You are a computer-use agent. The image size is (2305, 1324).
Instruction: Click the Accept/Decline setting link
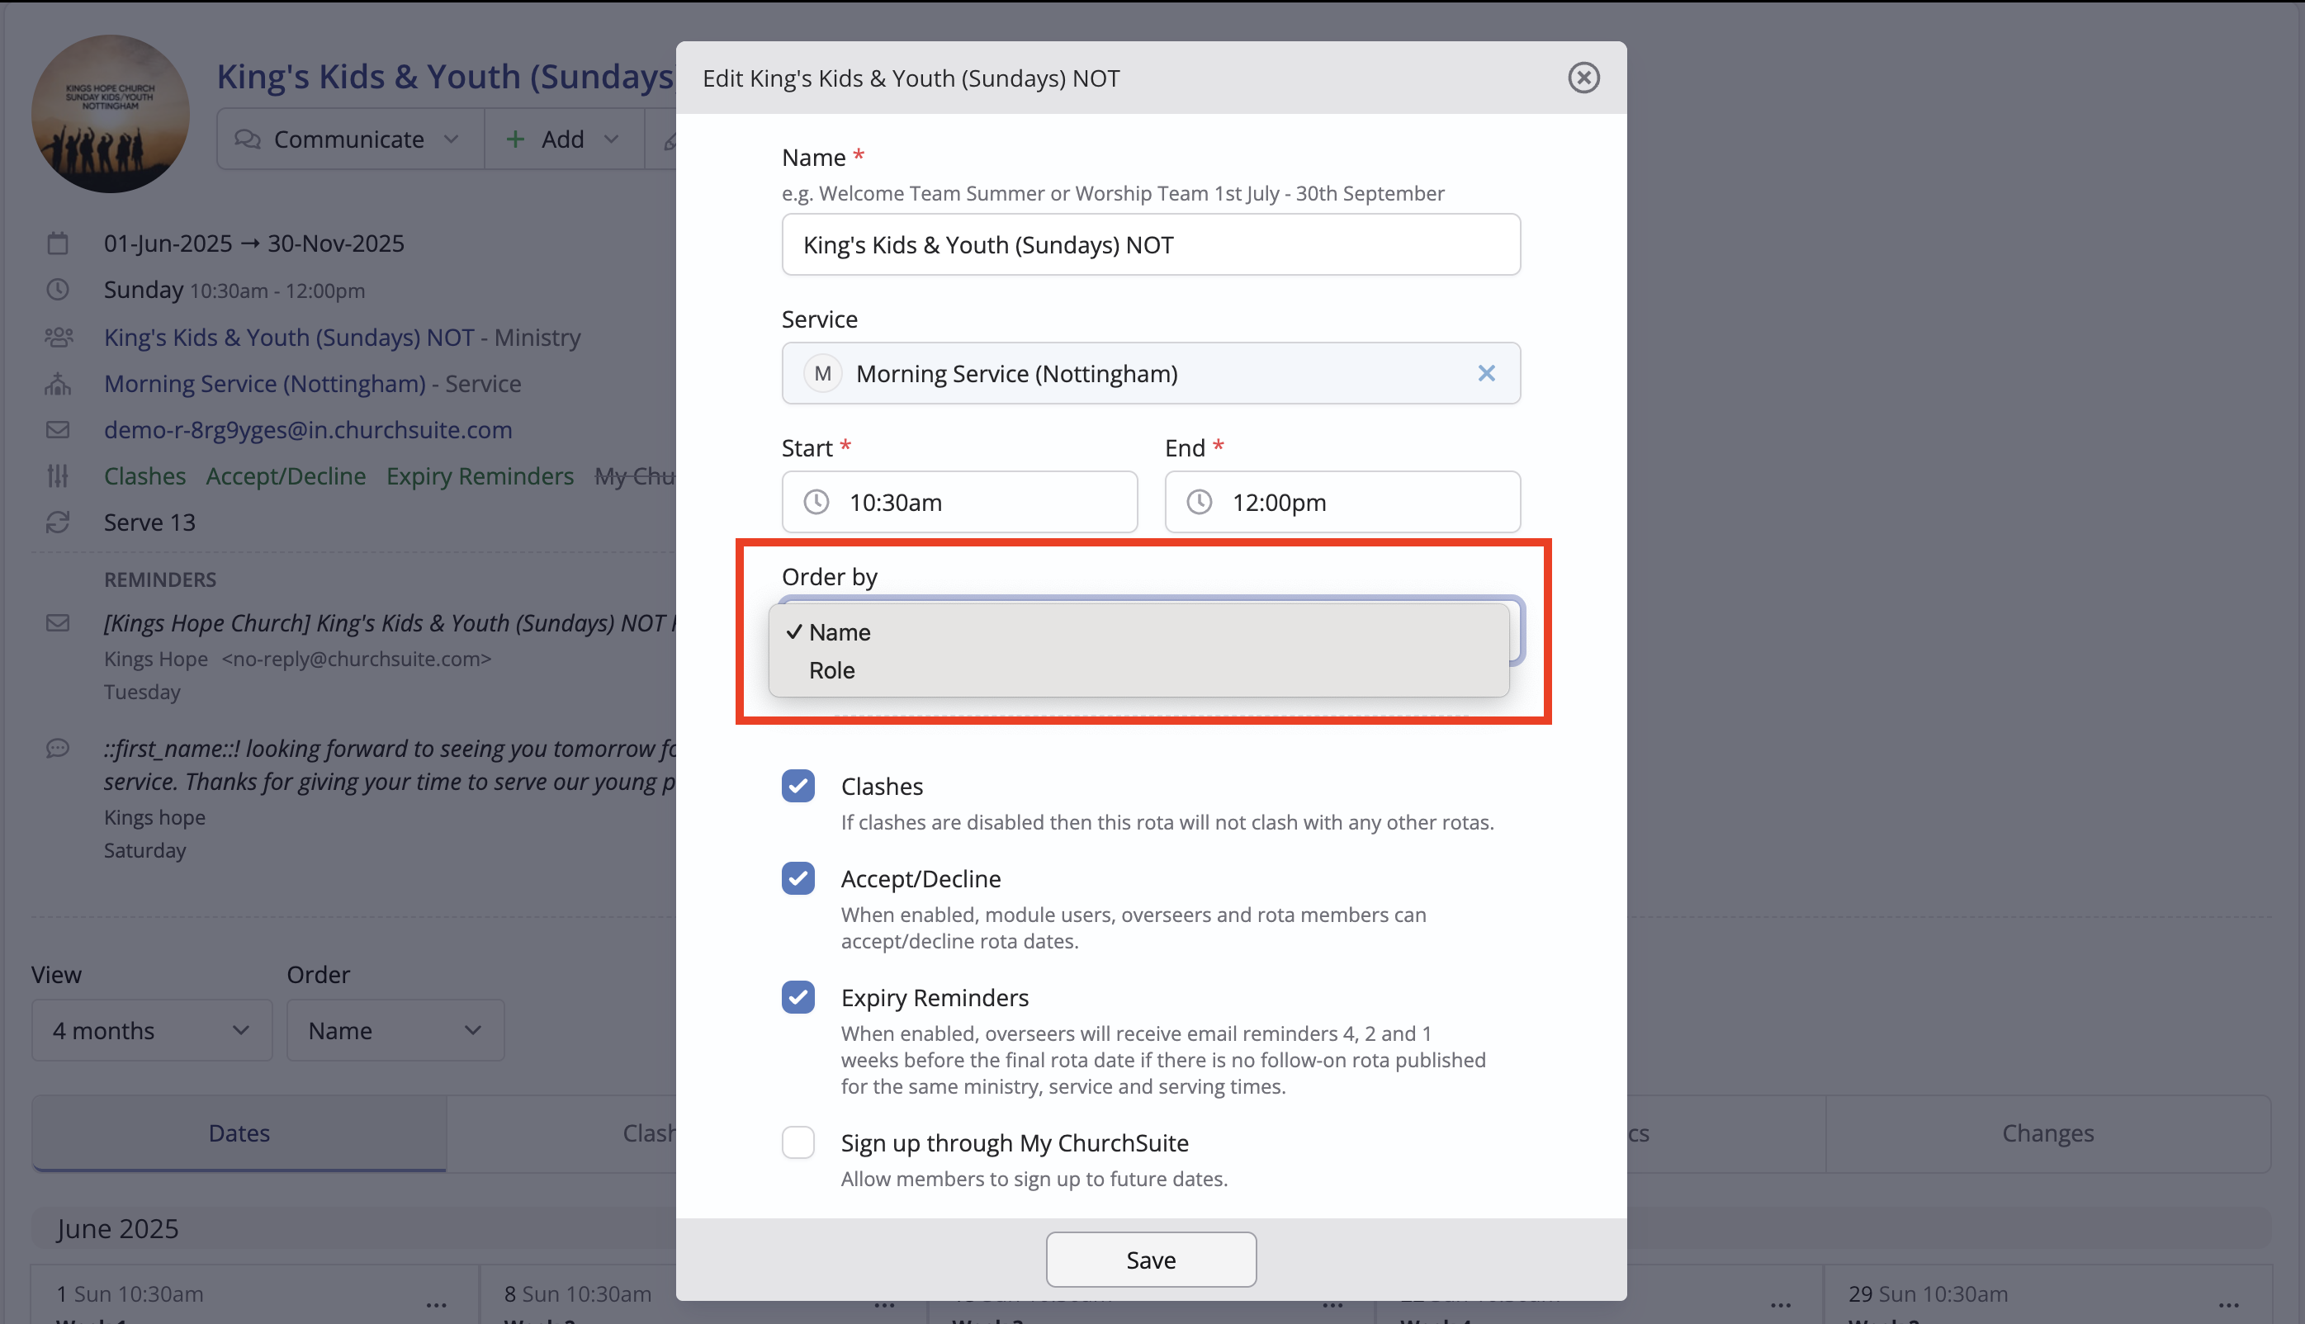[x=286, y=475]
